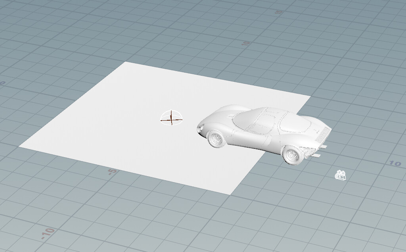Click the car's front wheel
The height and width of the screenshot is (252, 406).
pos(216,139)
